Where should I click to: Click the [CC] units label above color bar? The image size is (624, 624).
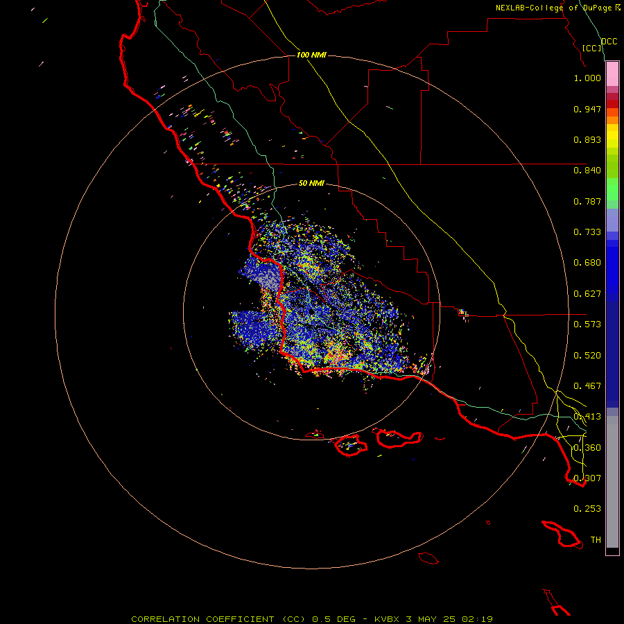tap(592, 48)
